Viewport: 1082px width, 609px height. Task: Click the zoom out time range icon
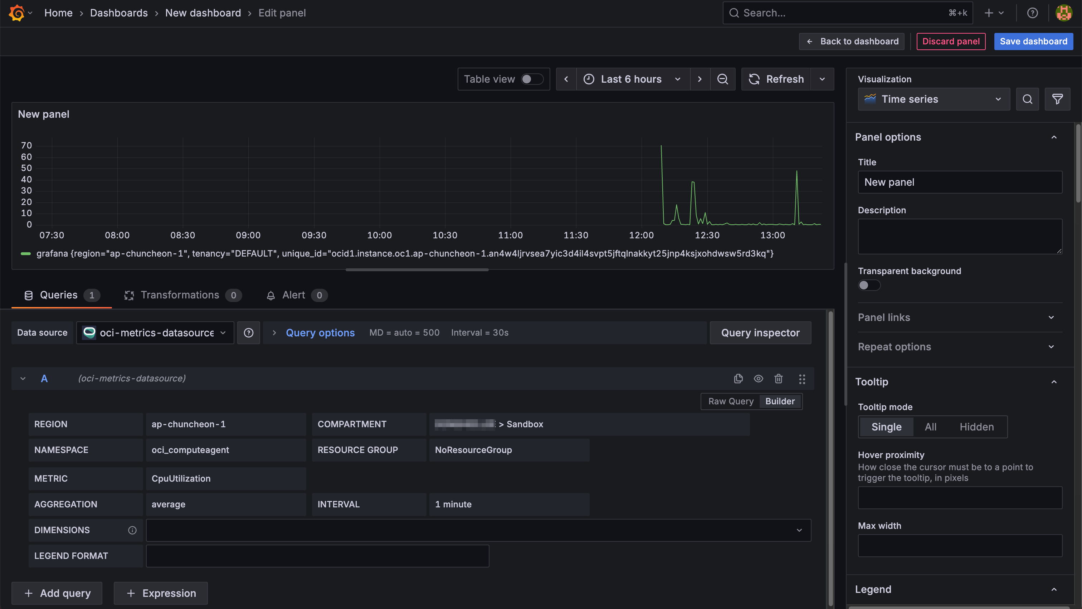pyautogui.click(x=722, y=79)
